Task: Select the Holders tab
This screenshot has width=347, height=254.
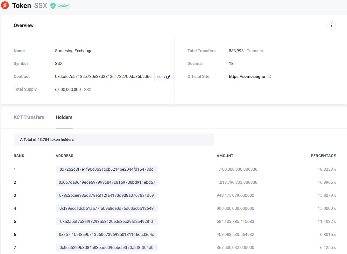Action: point(64,117)
